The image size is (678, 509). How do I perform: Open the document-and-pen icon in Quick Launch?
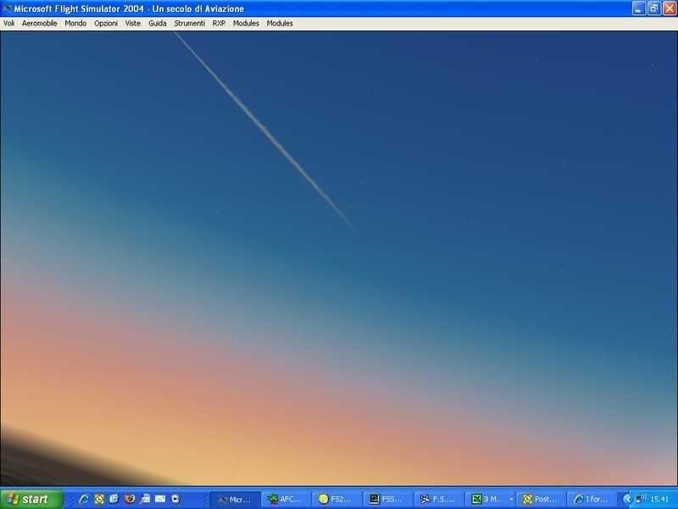[145, 499]
